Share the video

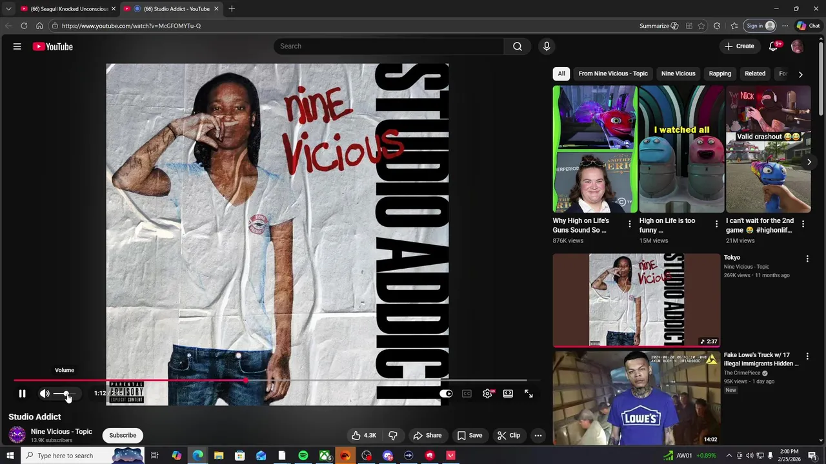tap(427, 436)
